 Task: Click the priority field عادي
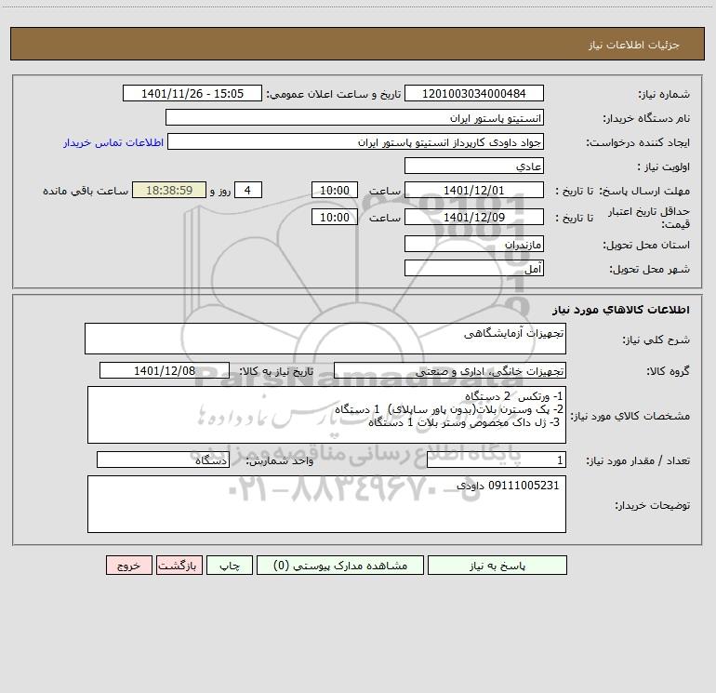click(474, 166)
